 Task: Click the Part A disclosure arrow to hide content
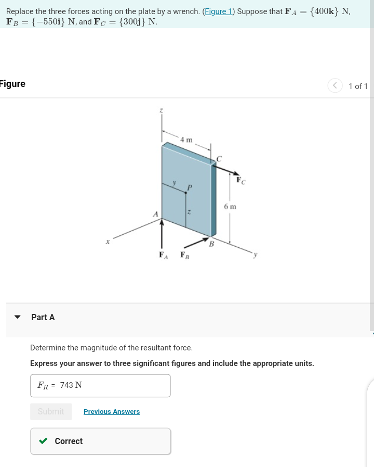(x=18, y=317)
